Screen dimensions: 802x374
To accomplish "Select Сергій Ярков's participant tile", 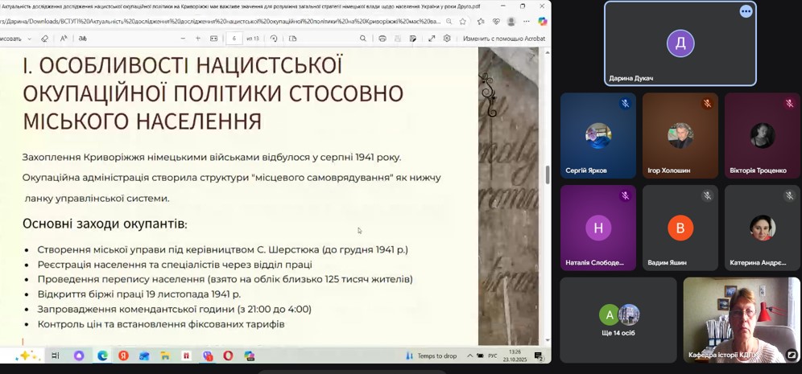I will (597, 136).
